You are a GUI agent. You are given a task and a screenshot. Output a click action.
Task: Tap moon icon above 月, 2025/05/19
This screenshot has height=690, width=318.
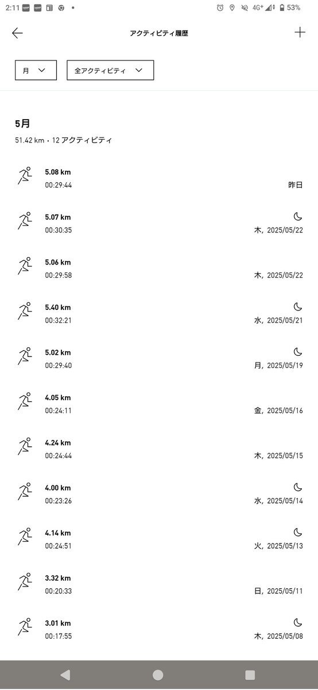(297, 351)
